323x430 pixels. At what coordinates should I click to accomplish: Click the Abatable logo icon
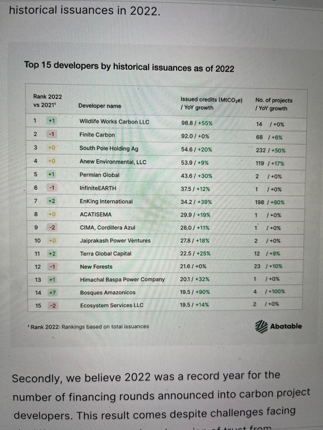261,326
